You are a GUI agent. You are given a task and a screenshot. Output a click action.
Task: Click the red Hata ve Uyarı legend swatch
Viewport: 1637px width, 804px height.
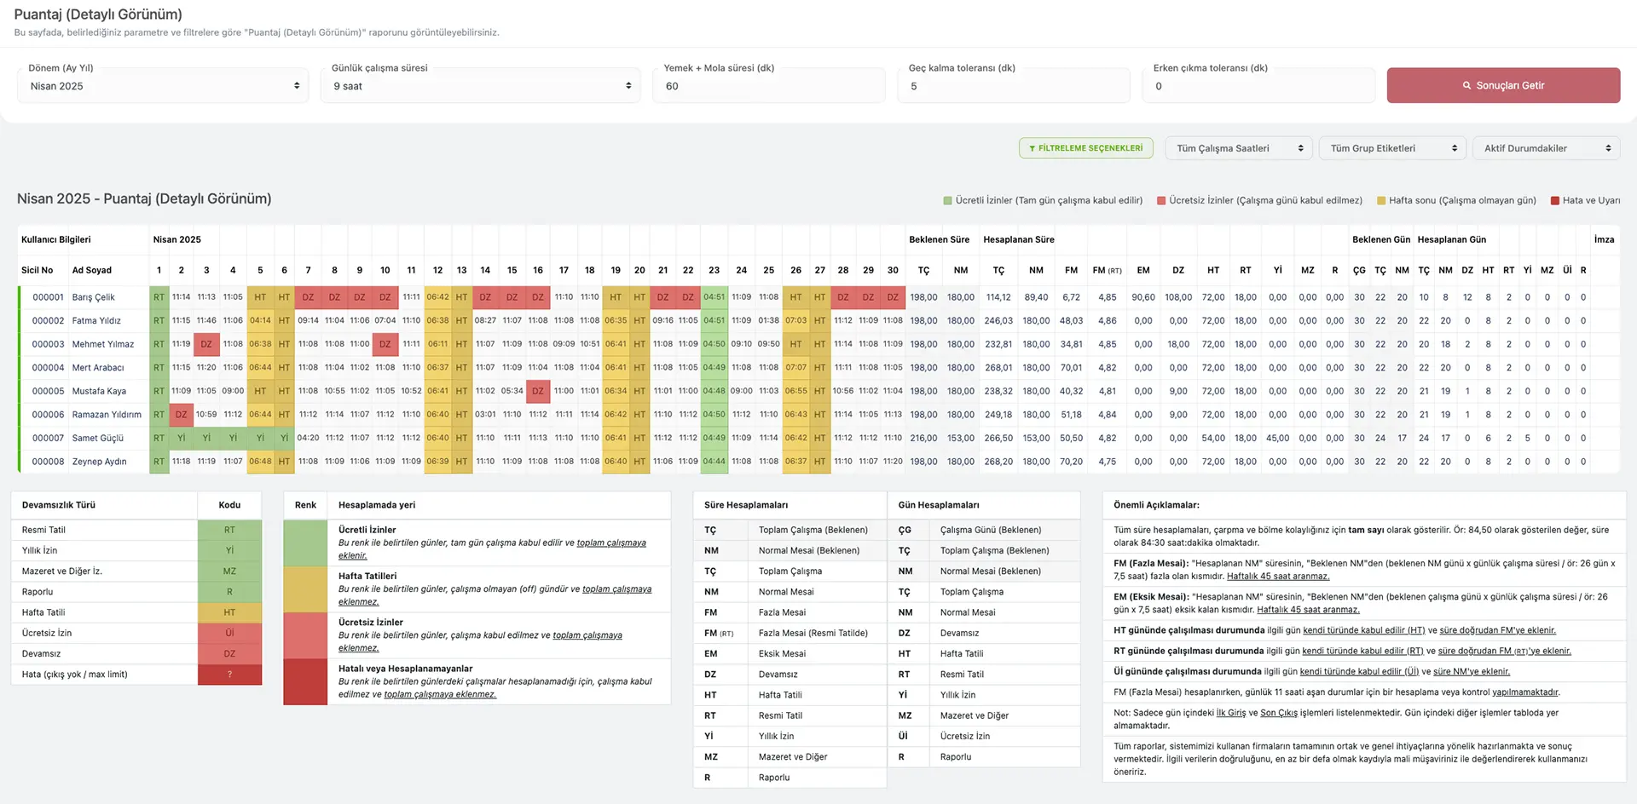coord(1554,201)
